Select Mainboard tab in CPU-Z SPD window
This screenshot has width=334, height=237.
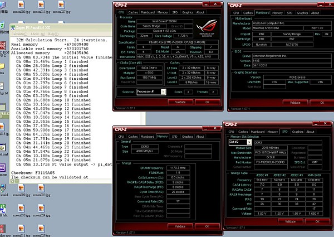click(x=258, y=132)
